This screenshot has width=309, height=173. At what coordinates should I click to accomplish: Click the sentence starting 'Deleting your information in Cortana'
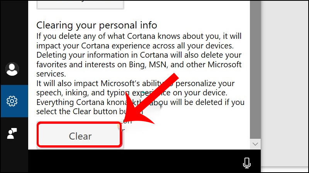tap(139, 64)
